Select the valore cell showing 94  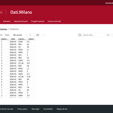[x=31, y=47]
